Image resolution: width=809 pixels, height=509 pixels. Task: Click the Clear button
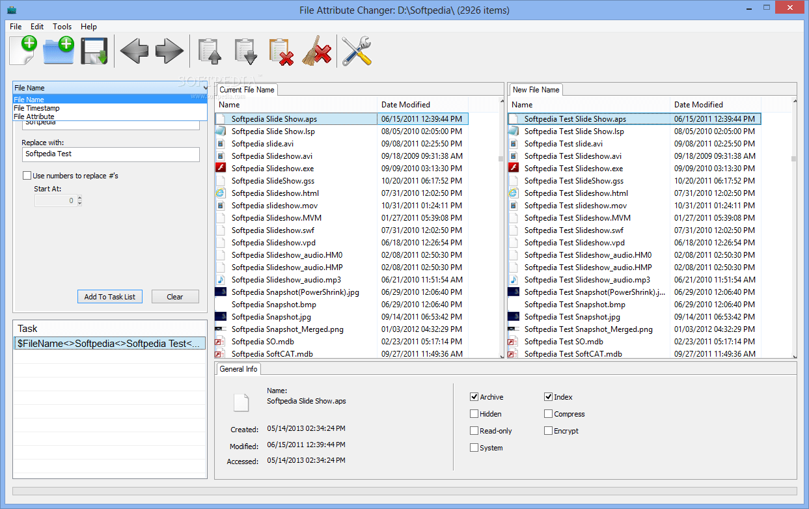(175, 297)
